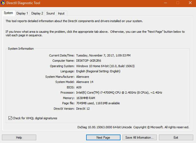This screenshot has height=143, width=196.
Task: Click the Windows 10 Home operating system value
Action: click(105, 66)
